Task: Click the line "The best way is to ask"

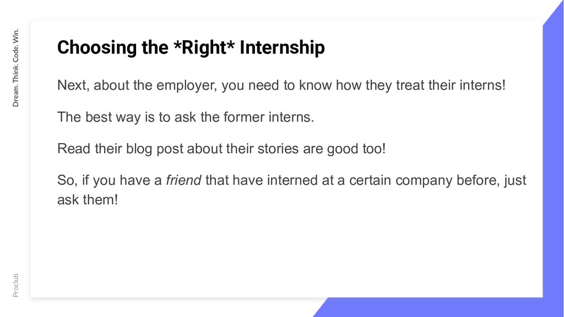Action: tap(186, 117)
